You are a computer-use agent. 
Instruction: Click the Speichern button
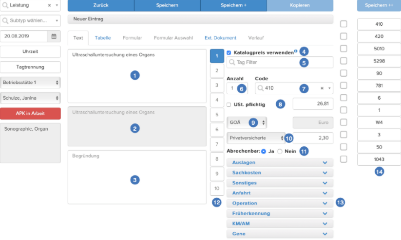coord(167,5)
